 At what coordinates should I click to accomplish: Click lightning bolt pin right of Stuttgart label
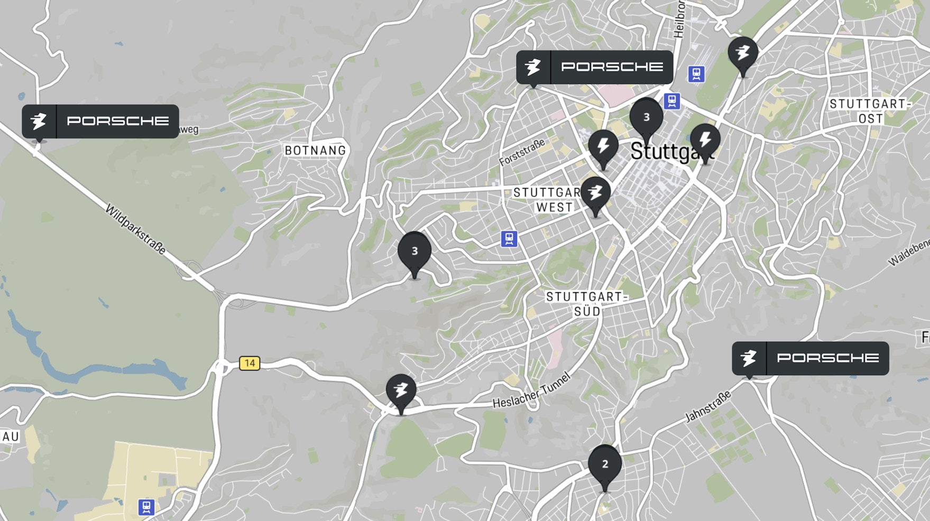coord(705,143)
